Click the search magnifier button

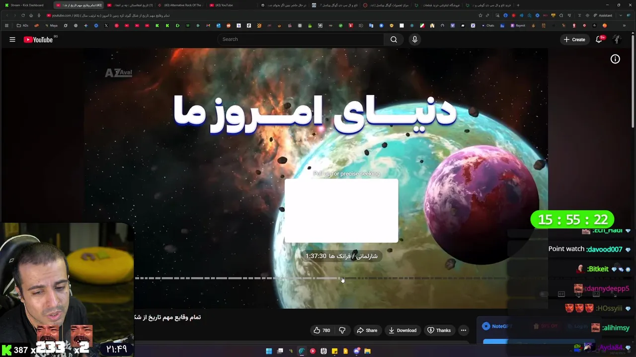(394, 39)
